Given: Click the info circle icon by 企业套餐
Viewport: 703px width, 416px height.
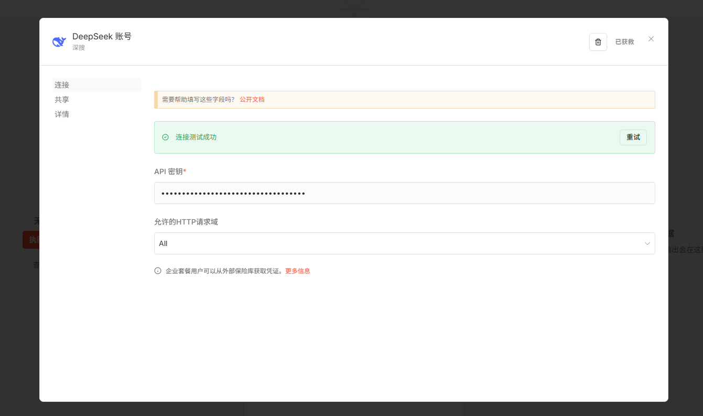Looking at the screenshot, I should tap(158, 271).
